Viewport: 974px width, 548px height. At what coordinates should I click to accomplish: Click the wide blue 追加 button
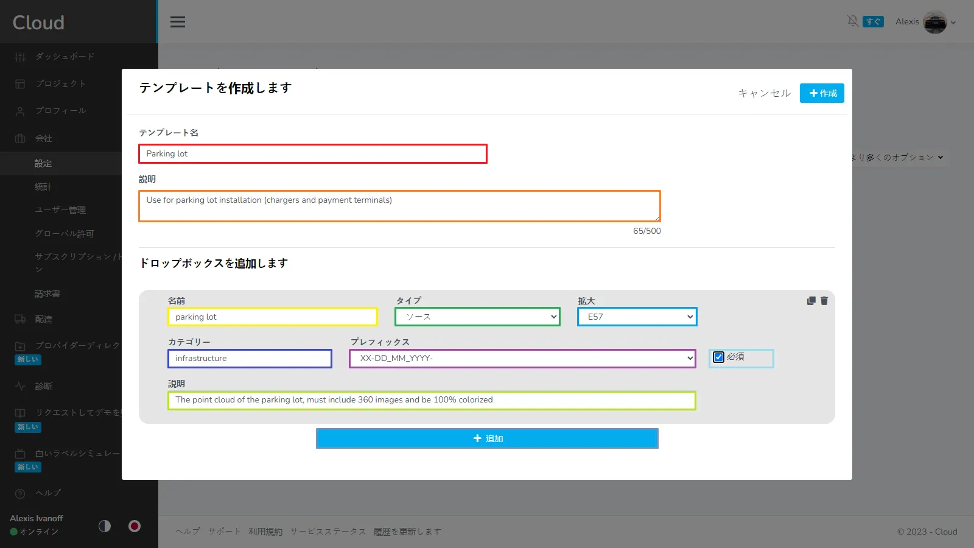[x=487, y=438]
